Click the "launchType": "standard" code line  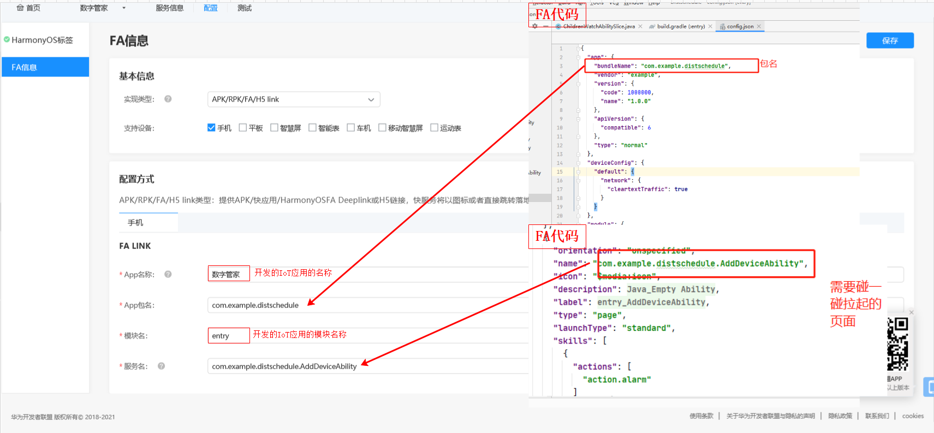pos(614,328)
